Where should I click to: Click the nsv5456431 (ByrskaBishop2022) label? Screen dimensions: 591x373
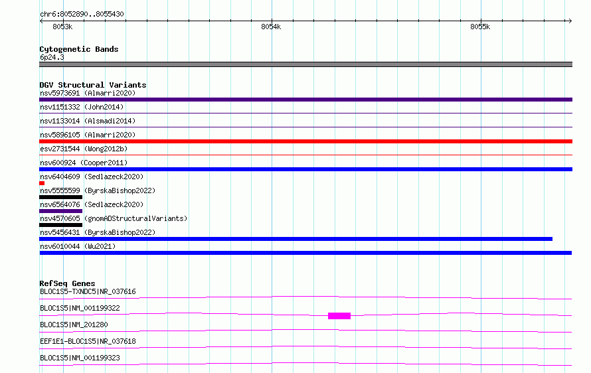point(98,232)
